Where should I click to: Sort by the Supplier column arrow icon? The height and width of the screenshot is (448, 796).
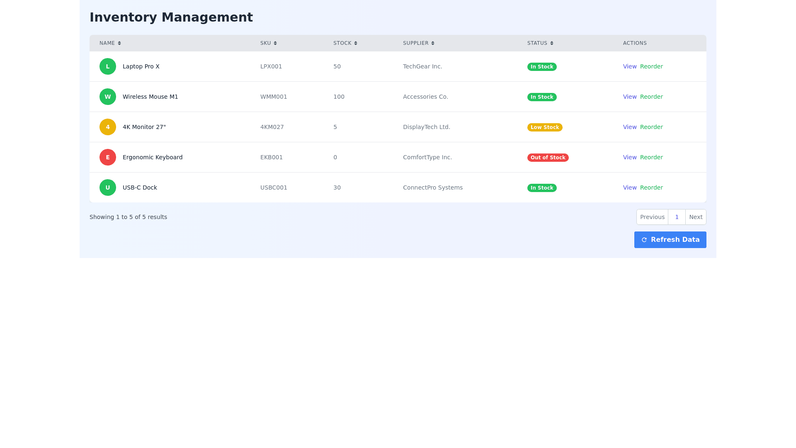(x=433, y=43)
